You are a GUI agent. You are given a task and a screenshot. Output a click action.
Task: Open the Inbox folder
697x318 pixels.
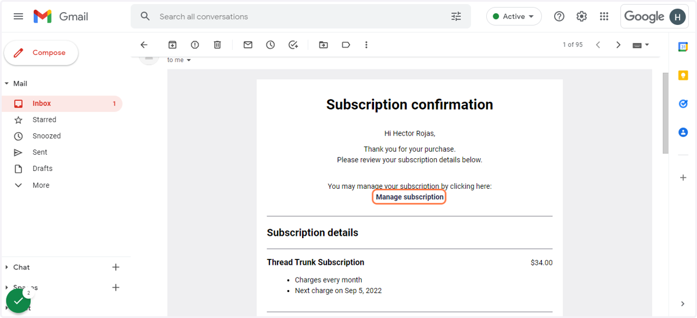click(x=62, y=104)
